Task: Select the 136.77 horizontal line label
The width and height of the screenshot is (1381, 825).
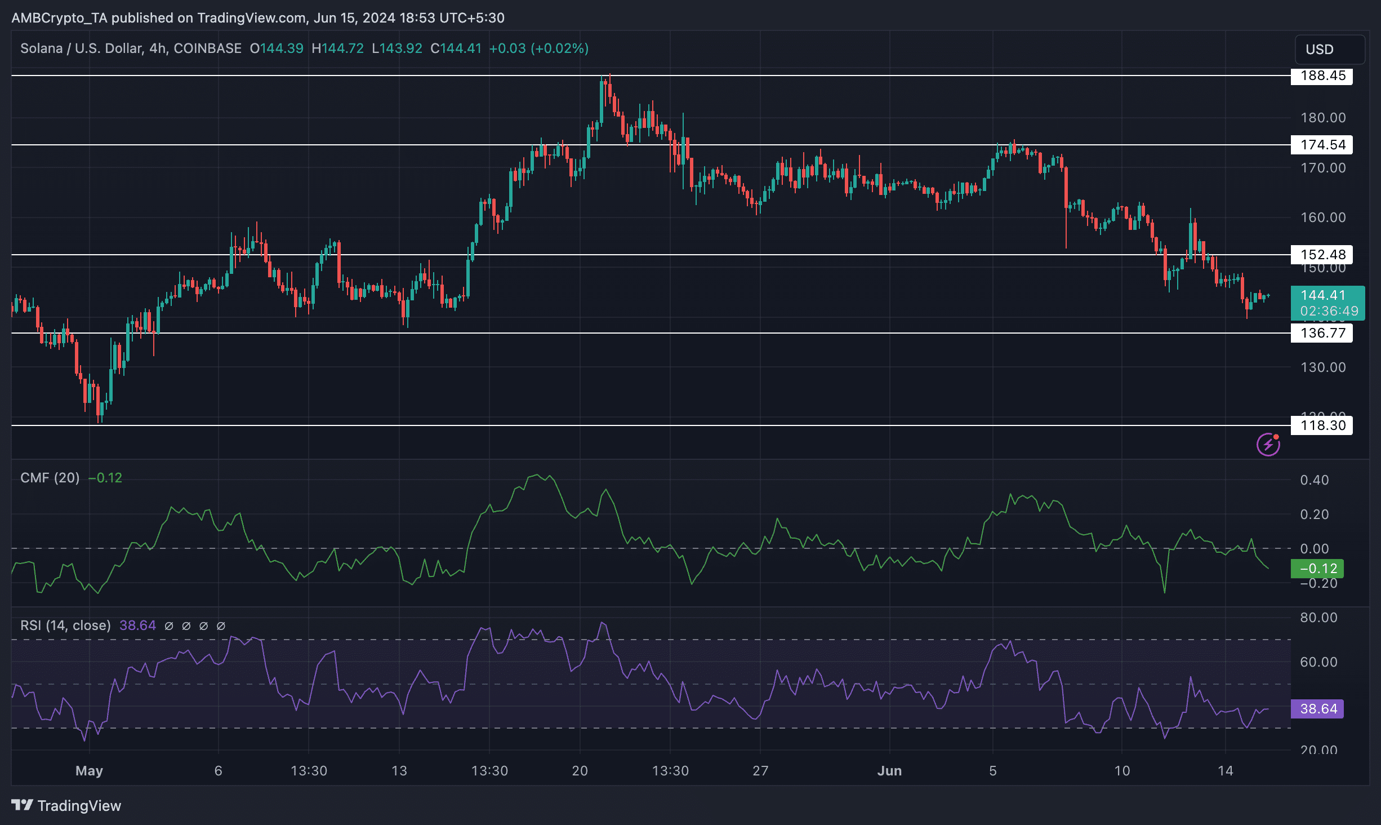Action: coord(1321,333)
